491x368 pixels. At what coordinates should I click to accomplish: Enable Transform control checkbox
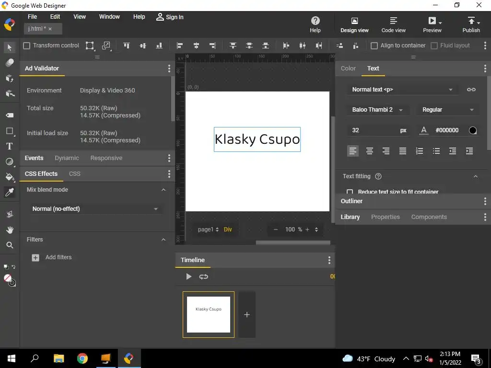[27, 46]
